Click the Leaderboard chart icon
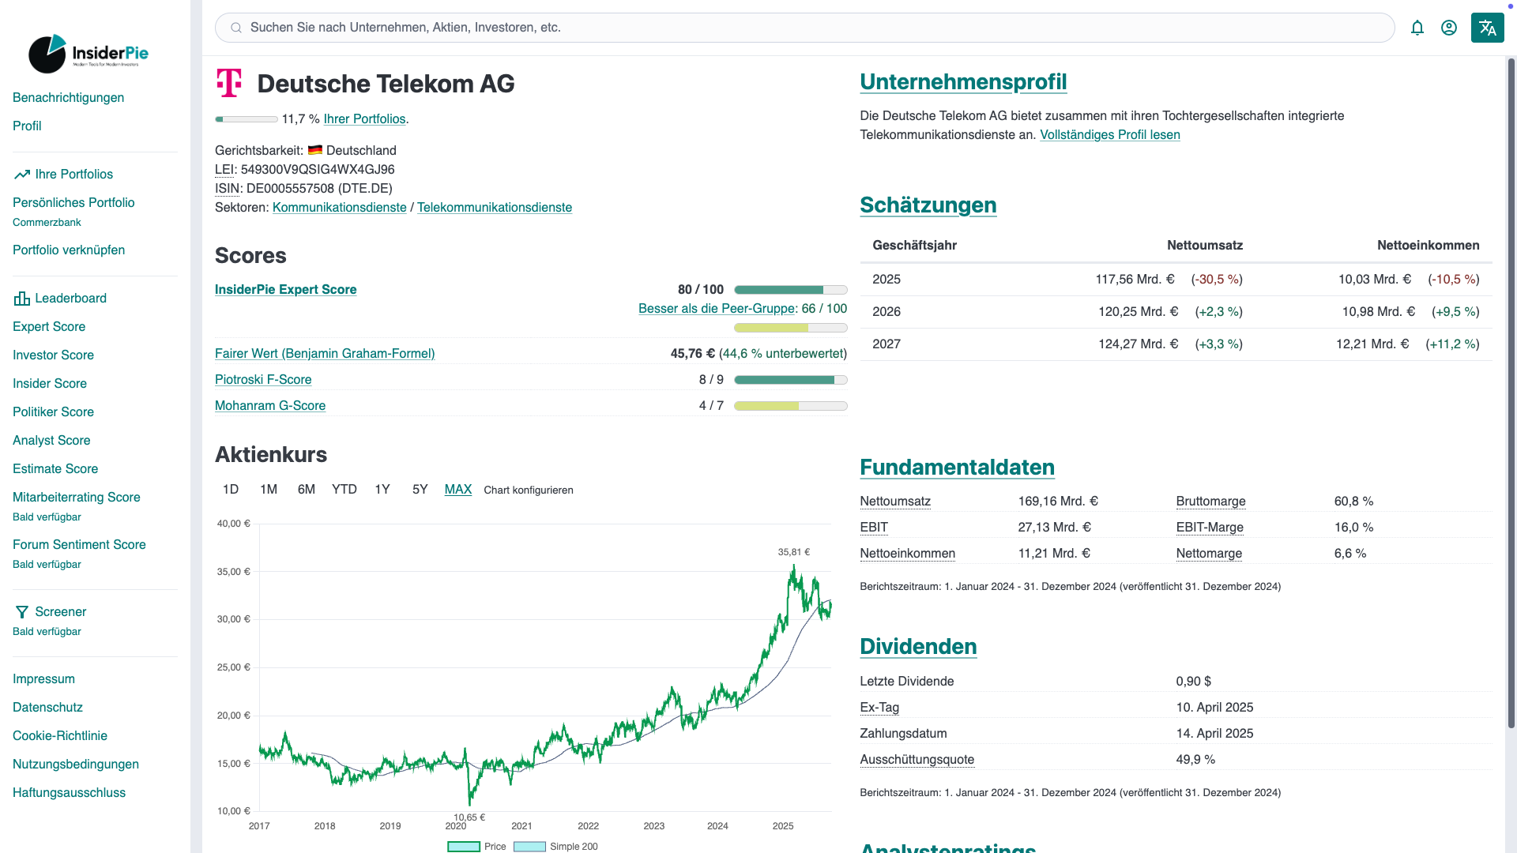Image resolution: width=1517 pixels, height=853 pixels. click(22, 299)
